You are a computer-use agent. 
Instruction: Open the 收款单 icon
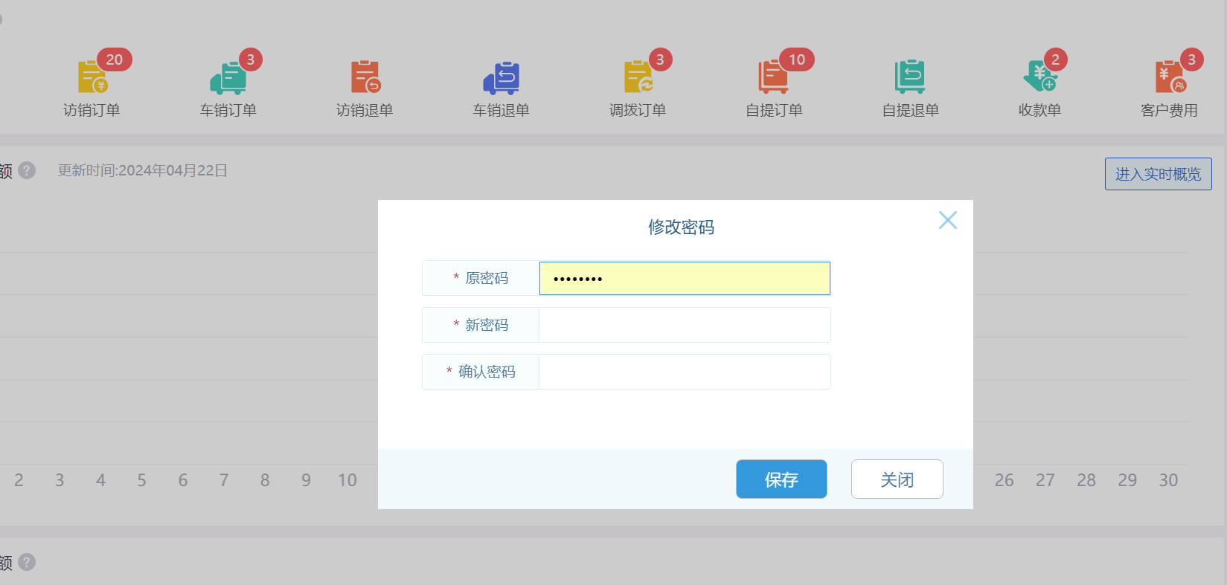tap(1039, 78)
